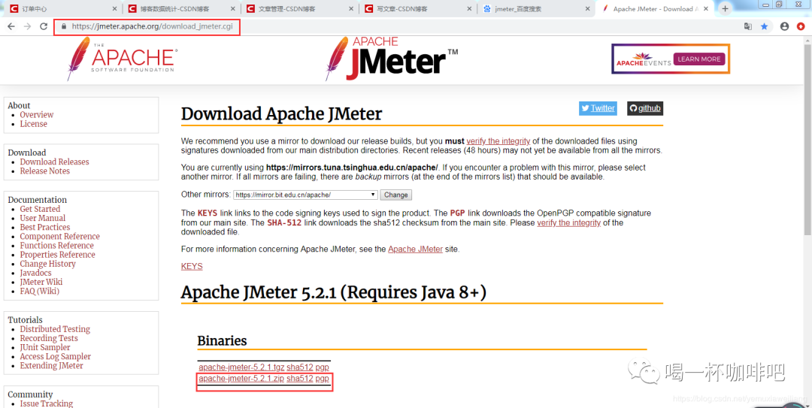This screenshot has width=812, height=408.
Task: Open sha512 link for the tgz file
Action: click(300, 367)
